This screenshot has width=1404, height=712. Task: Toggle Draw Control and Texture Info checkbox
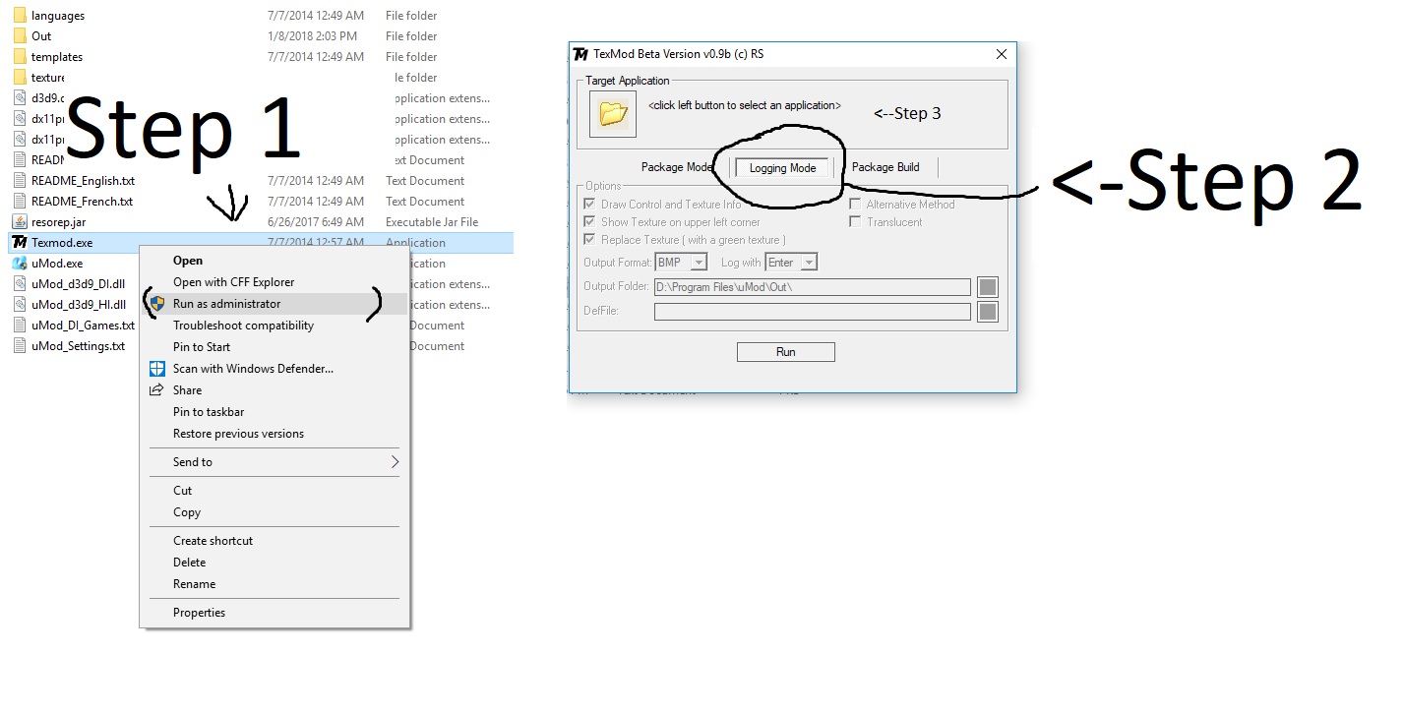589,205
